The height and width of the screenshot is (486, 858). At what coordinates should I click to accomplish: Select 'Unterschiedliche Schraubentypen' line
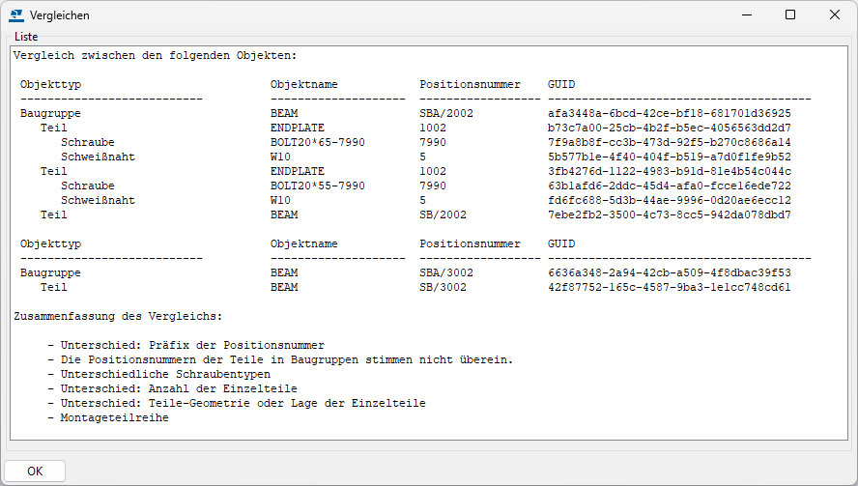(x=165, y=374)
